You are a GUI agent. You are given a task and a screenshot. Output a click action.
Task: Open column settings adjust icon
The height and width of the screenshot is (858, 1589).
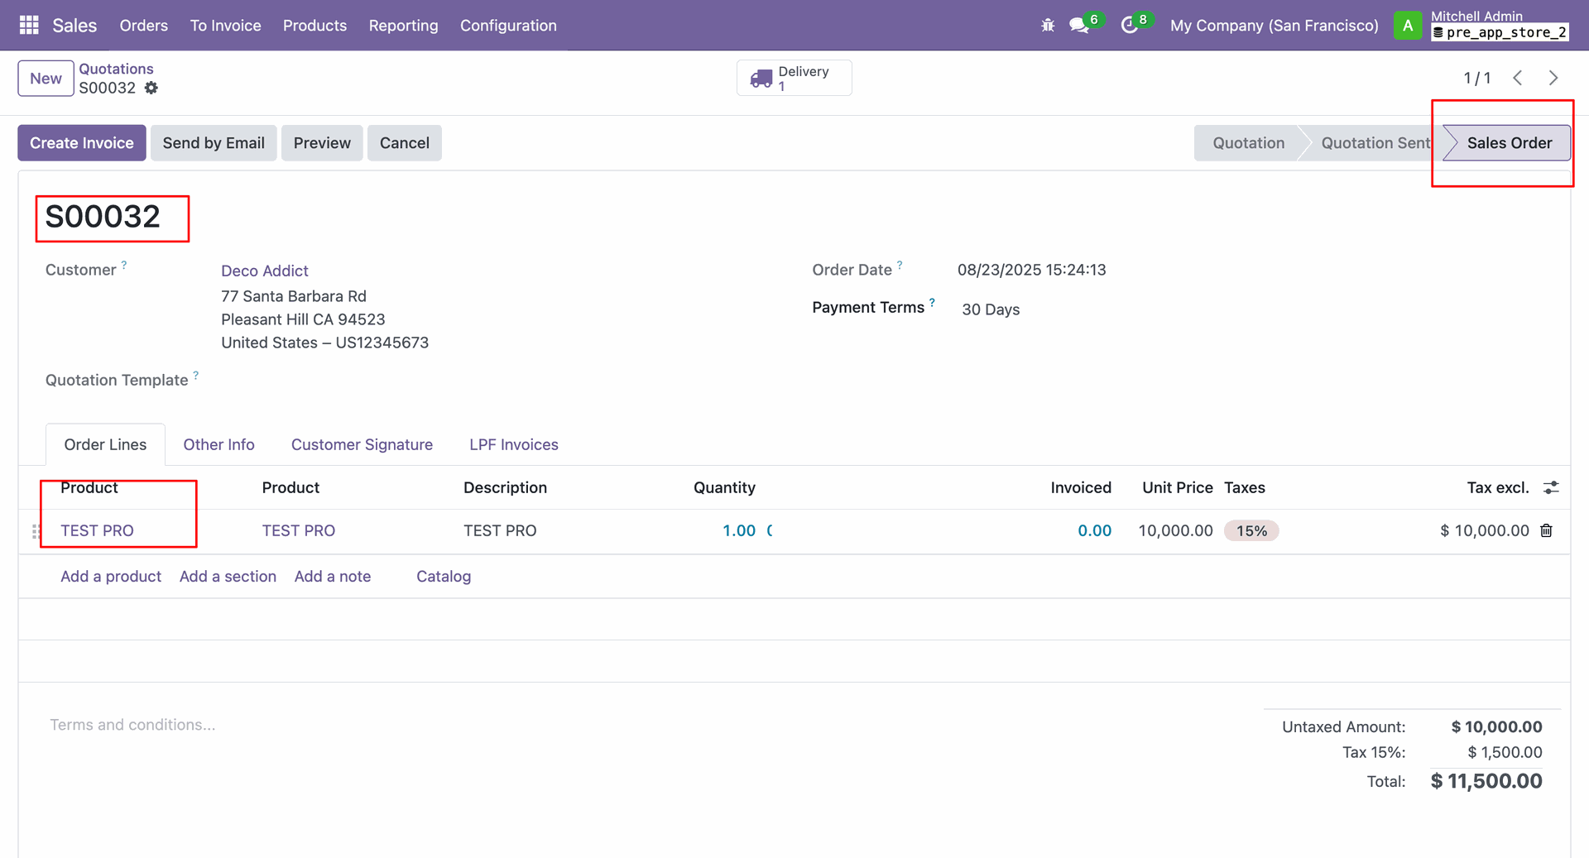(1551, 488)
